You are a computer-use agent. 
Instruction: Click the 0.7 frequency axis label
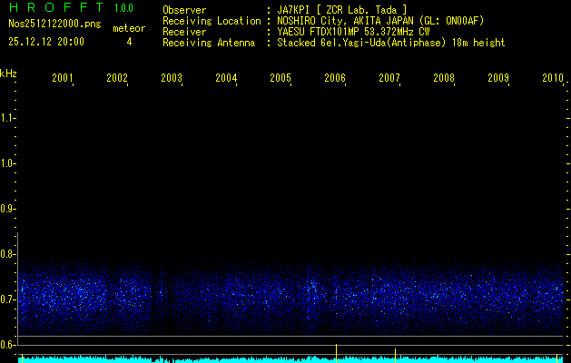pyautogui.click(x=8, y=299)
